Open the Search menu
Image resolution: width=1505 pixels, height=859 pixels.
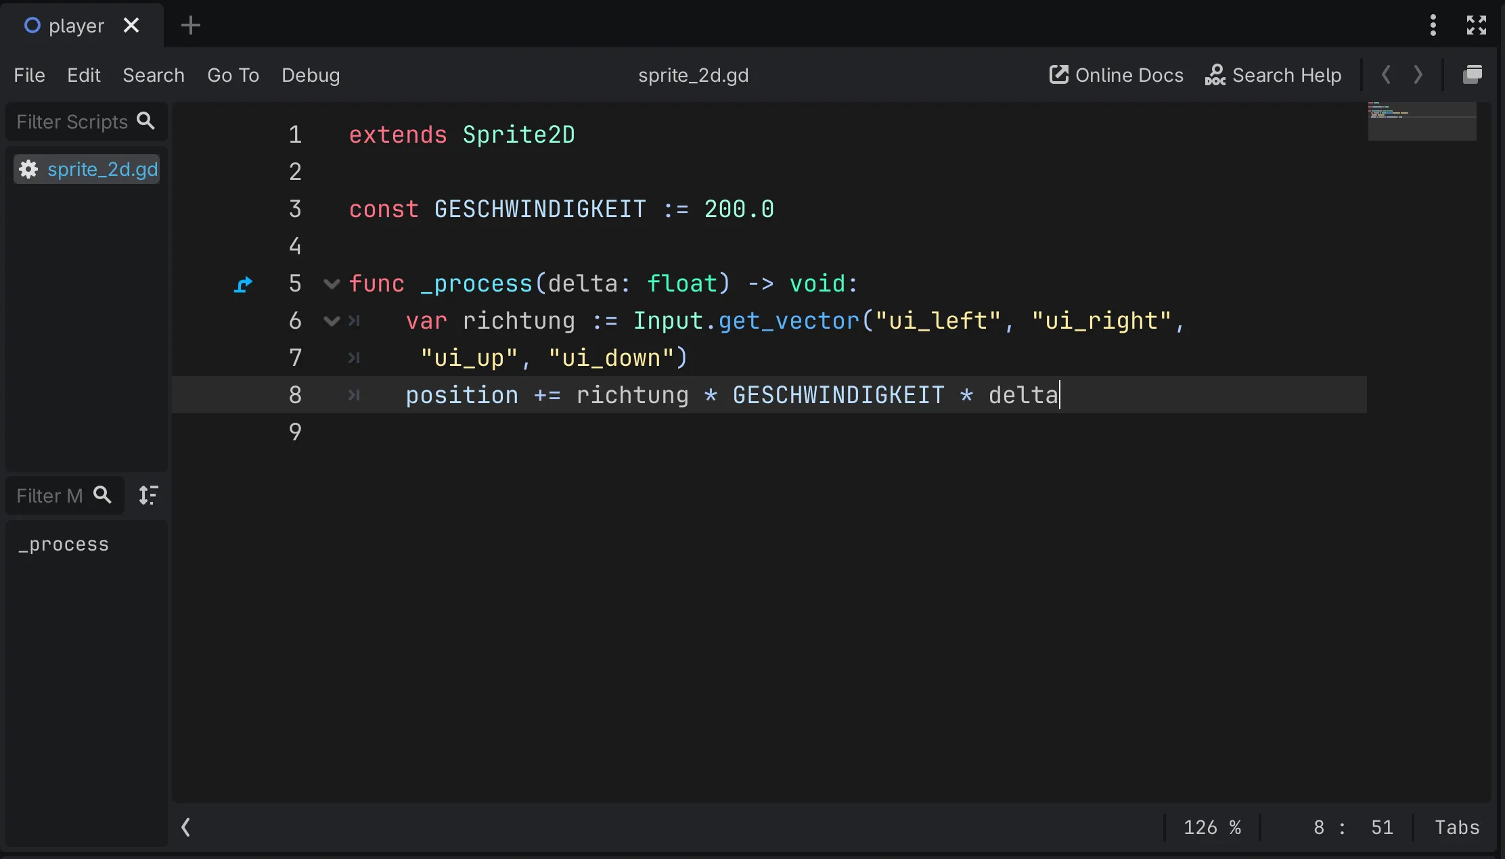click(154, 75)
